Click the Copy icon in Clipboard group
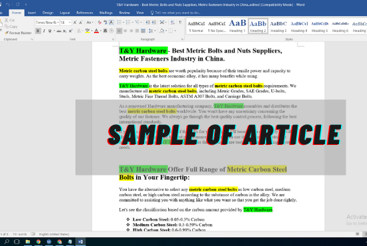 tap(7, 27)
